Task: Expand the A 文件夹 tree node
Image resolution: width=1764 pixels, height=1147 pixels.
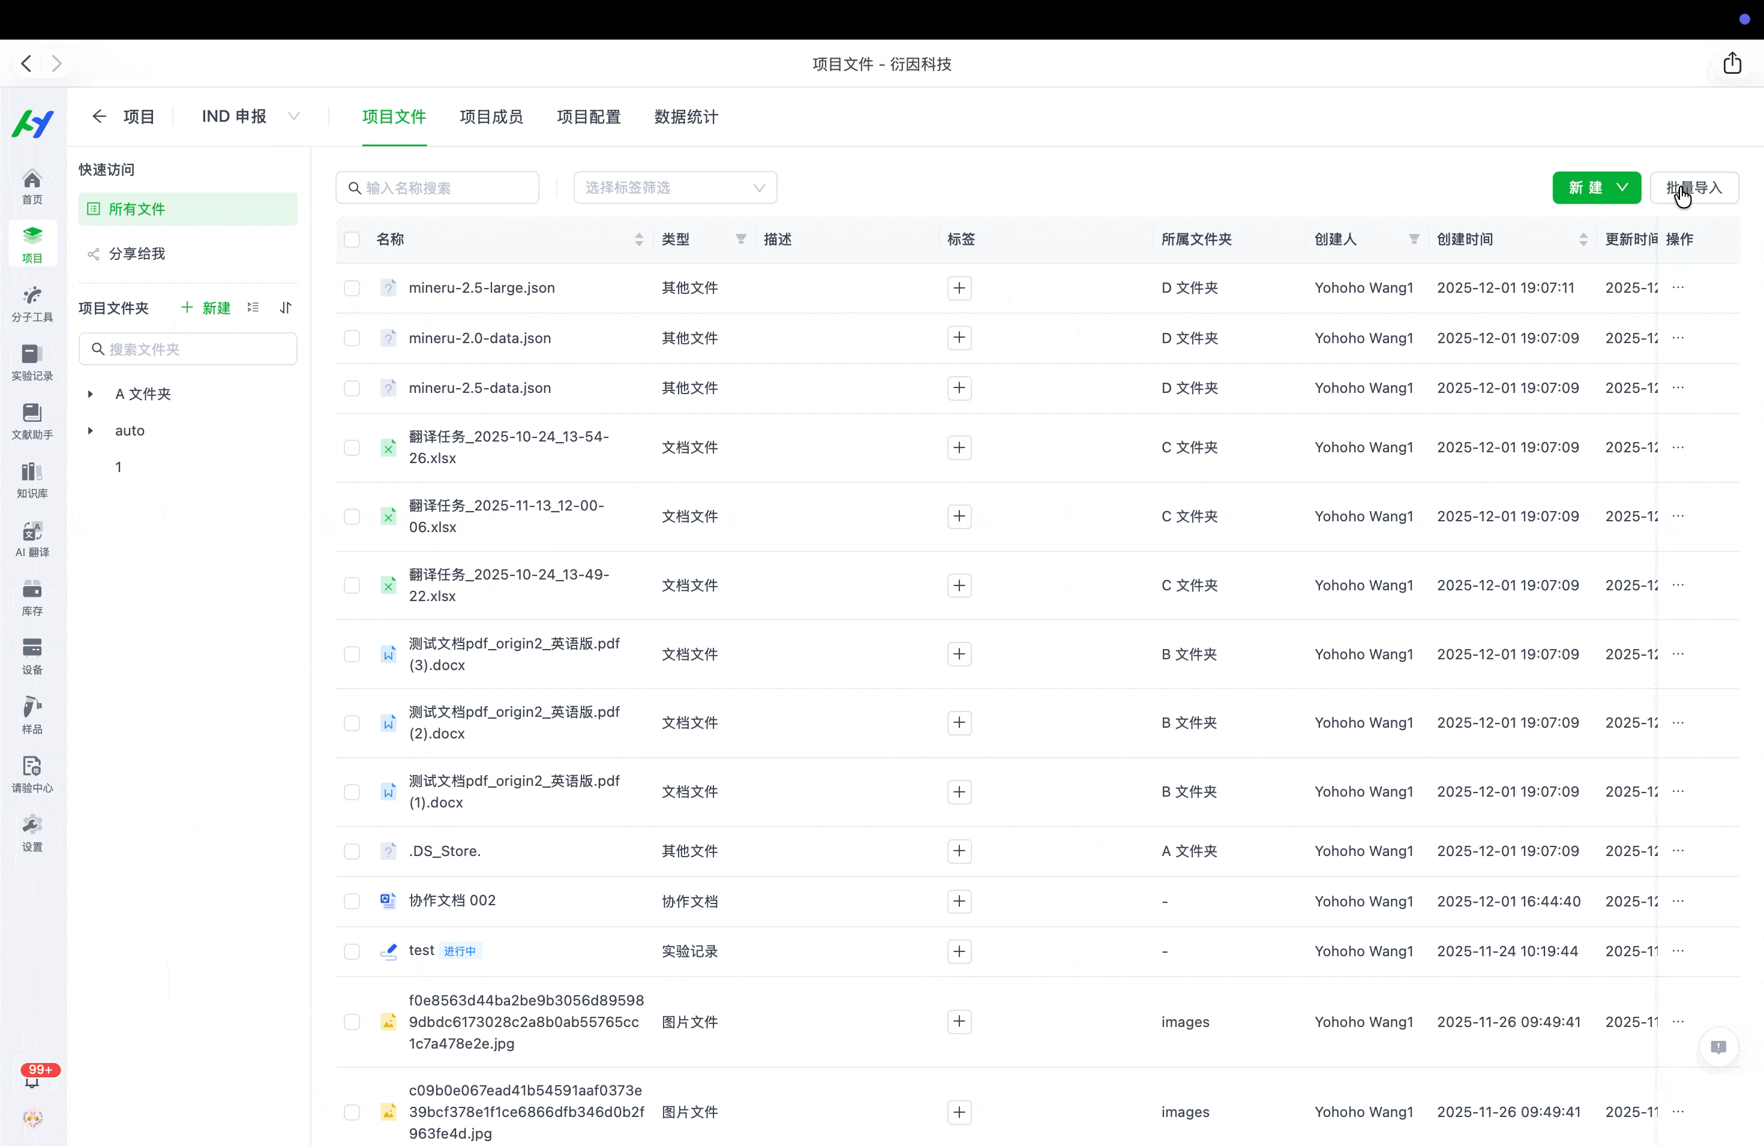Action: (x=91, y=394)
